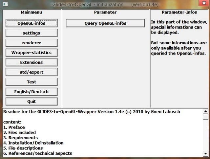The width and height of the screenshot is (210, 159).
Task: Click the 'In this part of the window' text
Action: point(179,27)
